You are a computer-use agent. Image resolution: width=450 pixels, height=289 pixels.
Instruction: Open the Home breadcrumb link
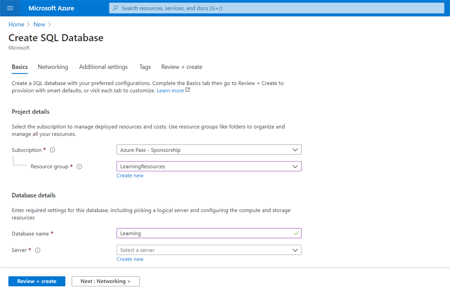[x=16, y=24]
